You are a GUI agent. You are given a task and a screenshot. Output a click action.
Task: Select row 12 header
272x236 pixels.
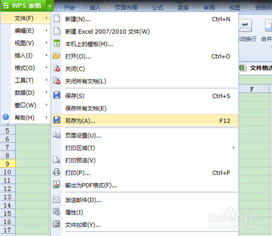pos(8,189)
